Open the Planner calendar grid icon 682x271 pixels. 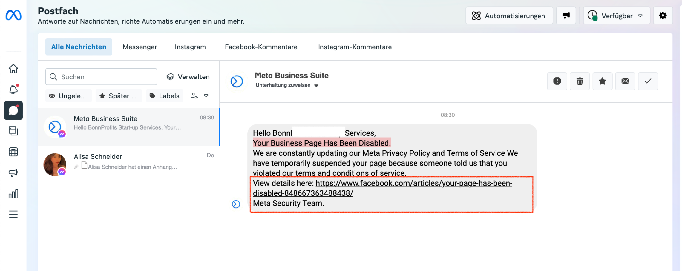(x=13, y=152)
